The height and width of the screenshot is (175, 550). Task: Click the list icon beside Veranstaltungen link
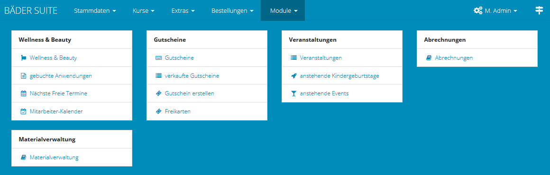click(x=293, y=58)
